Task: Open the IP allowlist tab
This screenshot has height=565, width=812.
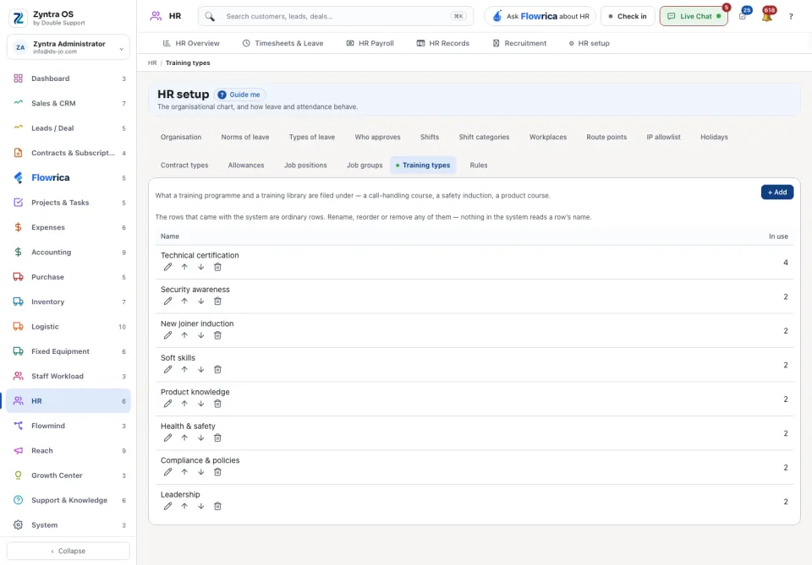Action: click(x=663, y=137)
